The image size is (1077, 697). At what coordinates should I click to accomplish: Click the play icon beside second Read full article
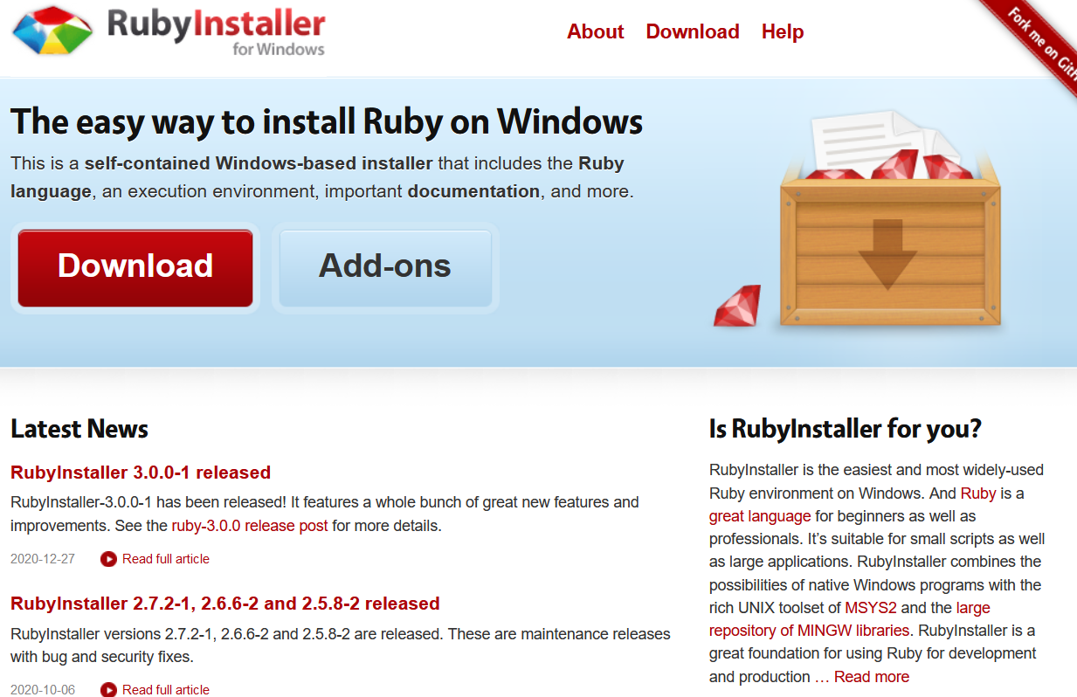[108, 690]
